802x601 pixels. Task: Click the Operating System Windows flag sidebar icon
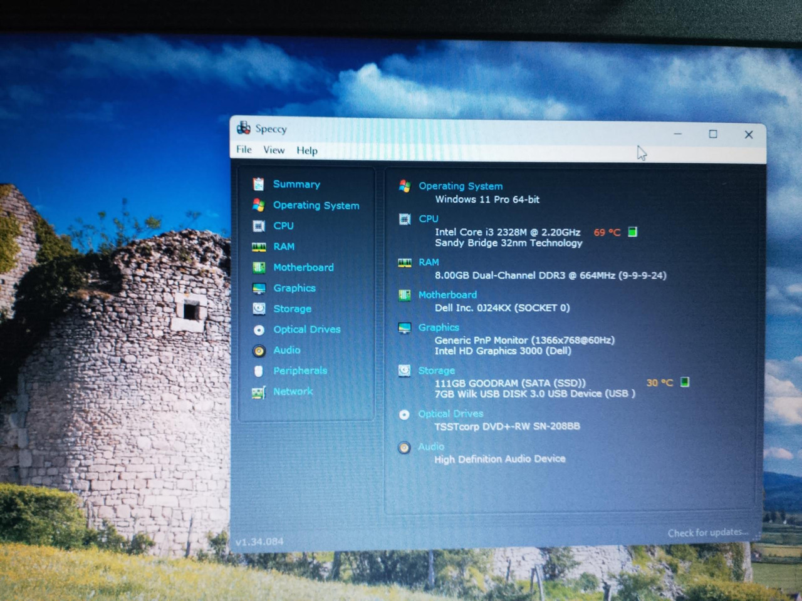258,205
